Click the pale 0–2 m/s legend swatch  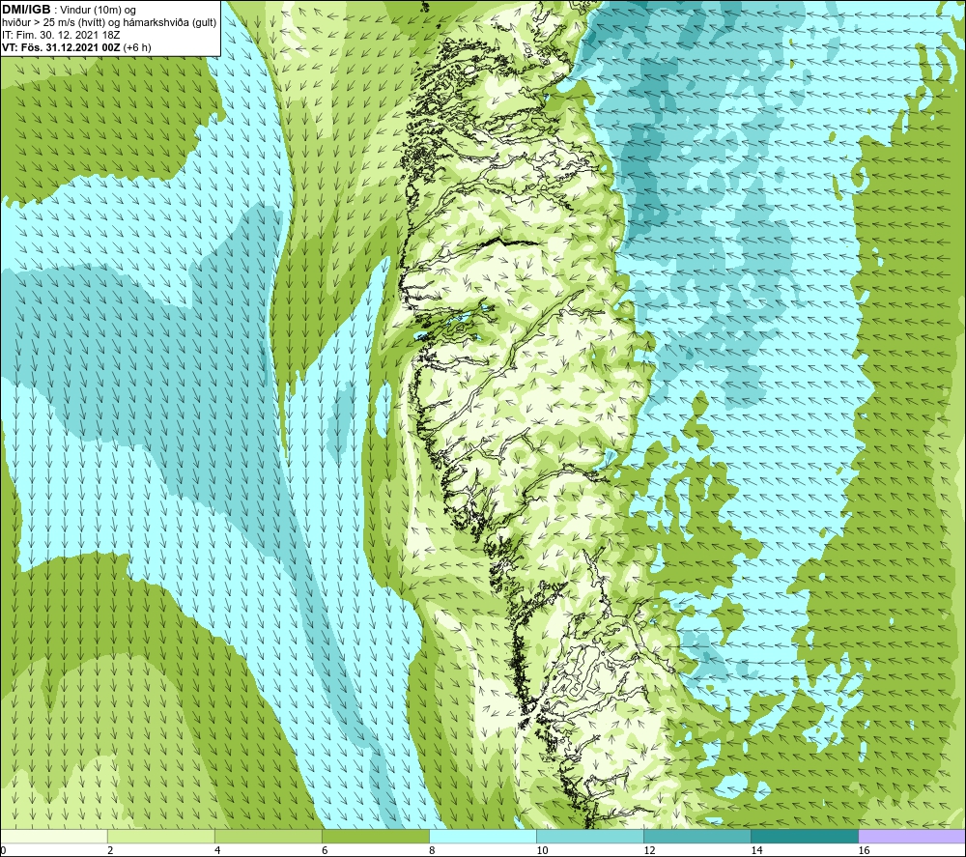coord(54,836)
